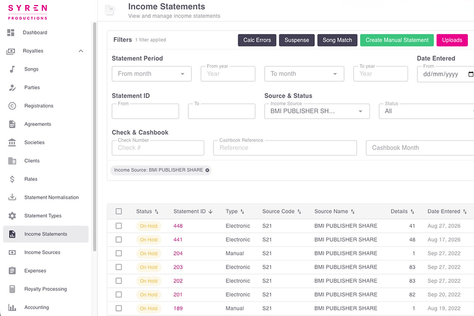Image resolution: width=474 pixels, height=316 pixels.
Task: Check the box for statement 189
Action: point(119,308)
